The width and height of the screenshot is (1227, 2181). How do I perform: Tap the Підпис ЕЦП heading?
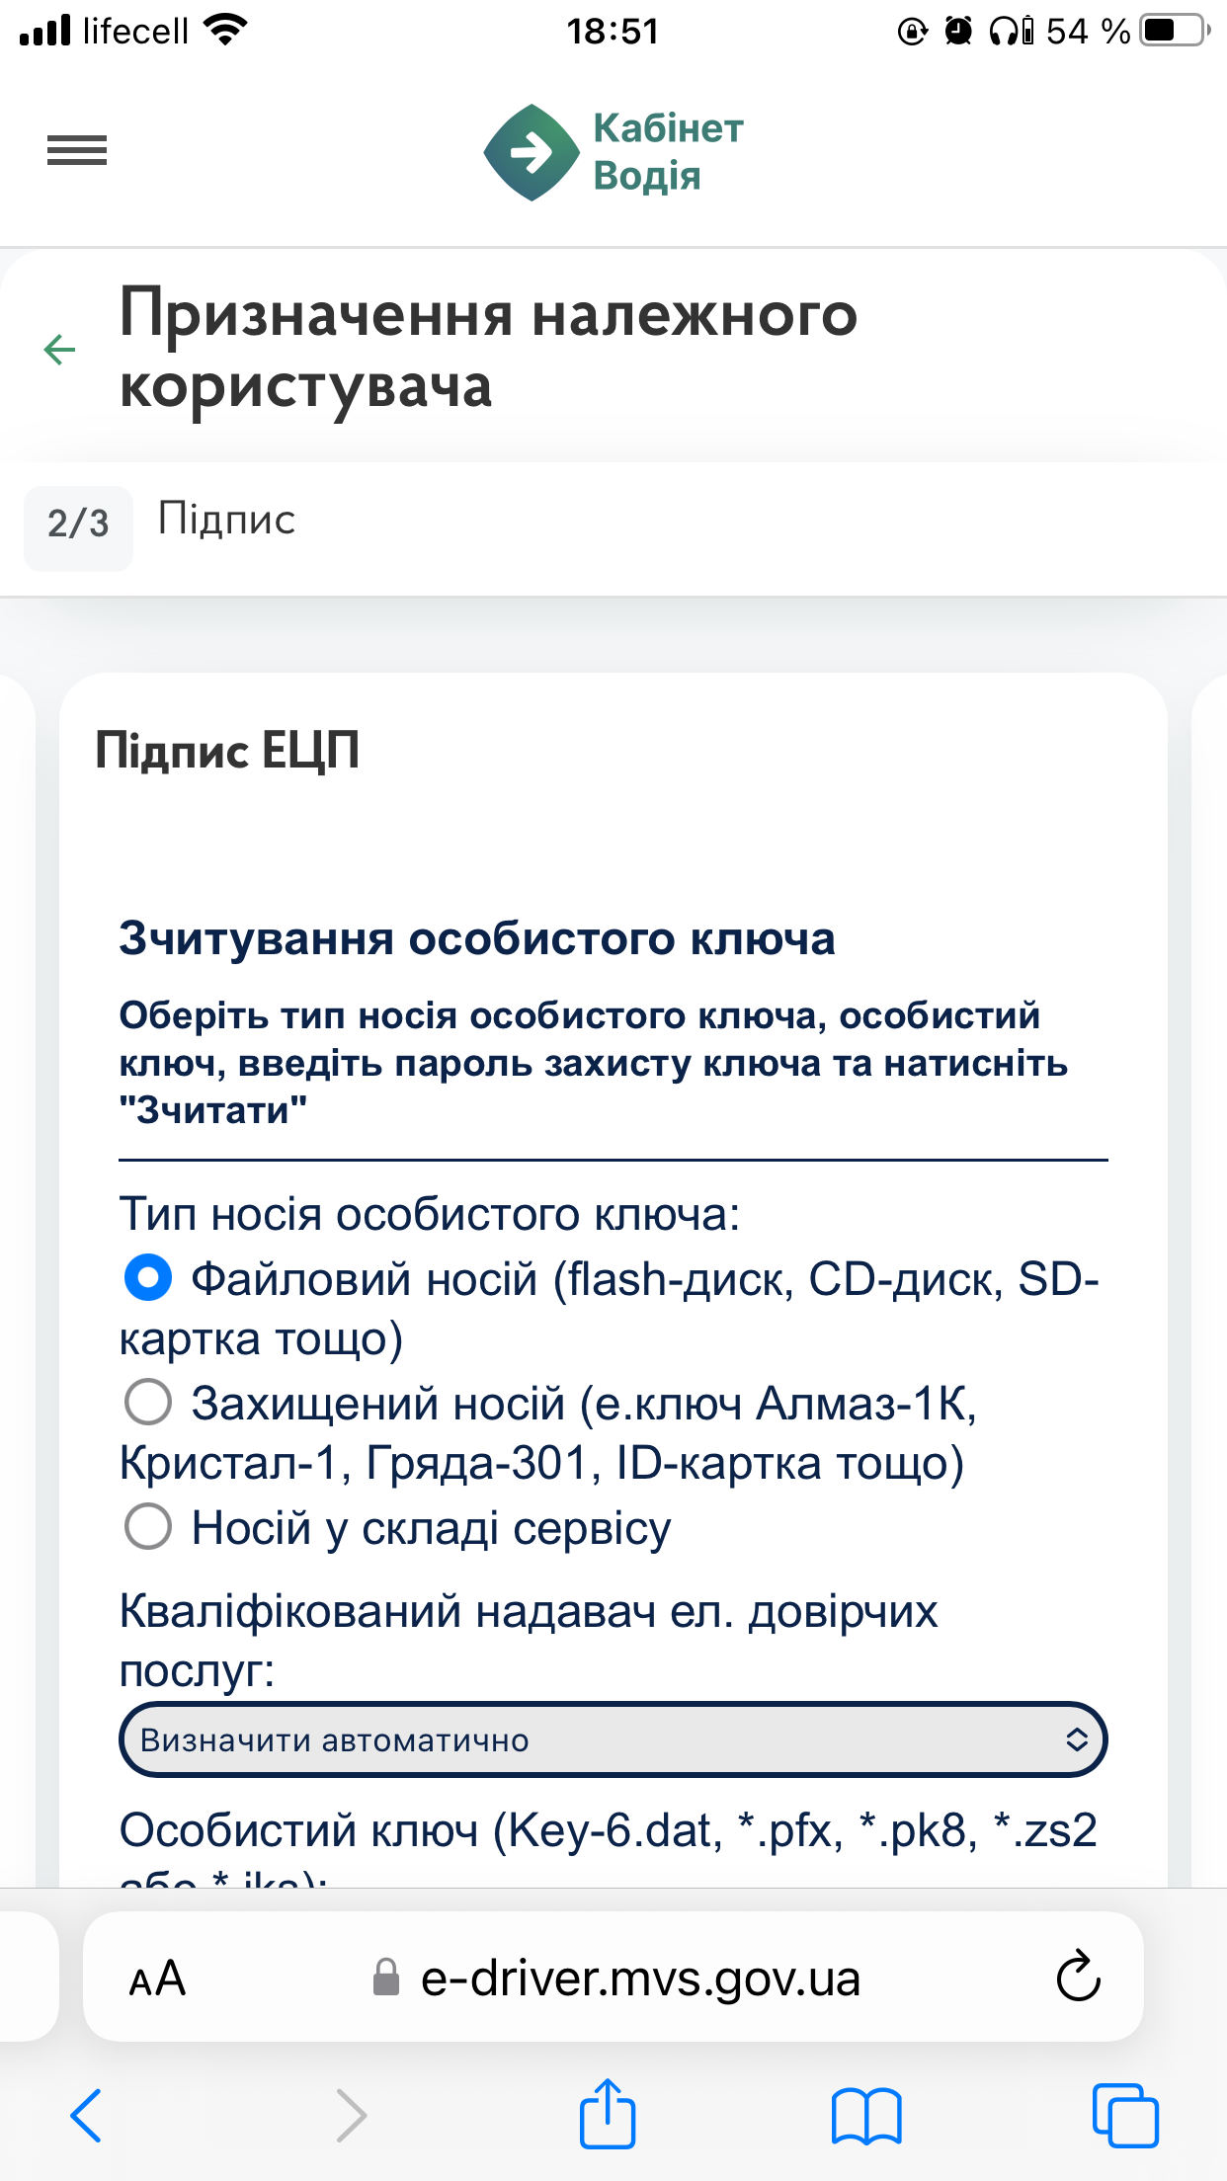click(227, 752)
